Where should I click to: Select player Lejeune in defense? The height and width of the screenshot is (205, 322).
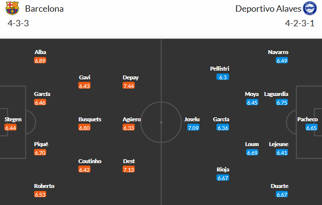pyautogui.click(x=279, y=144)
